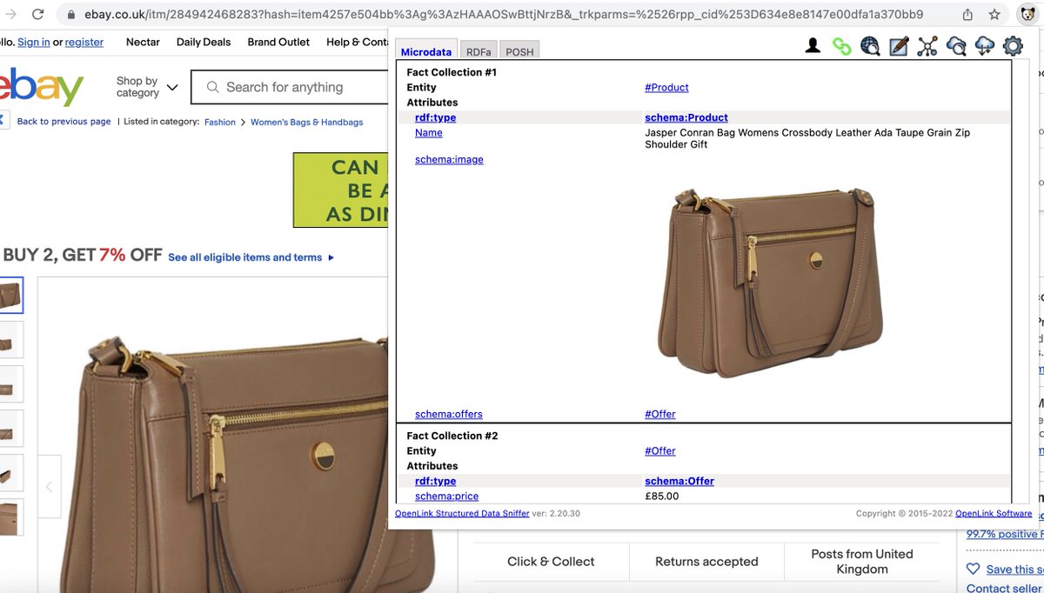The width and height of the screenshot is (1044, 593).
Task: Save this seller using the heart toggle
Action: pos(974,569)
